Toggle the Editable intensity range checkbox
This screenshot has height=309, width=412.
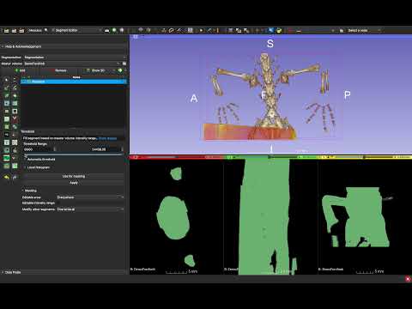pyautogui.click(x=58, y=203)
